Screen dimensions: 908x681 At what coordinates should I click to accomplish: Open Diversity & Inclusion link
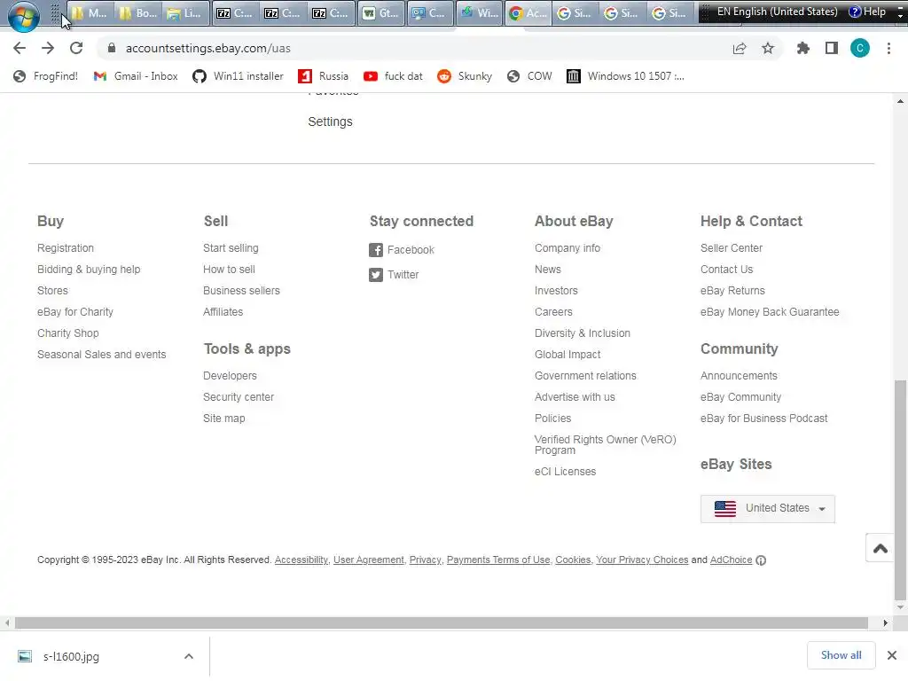click(x=582, y=333)
